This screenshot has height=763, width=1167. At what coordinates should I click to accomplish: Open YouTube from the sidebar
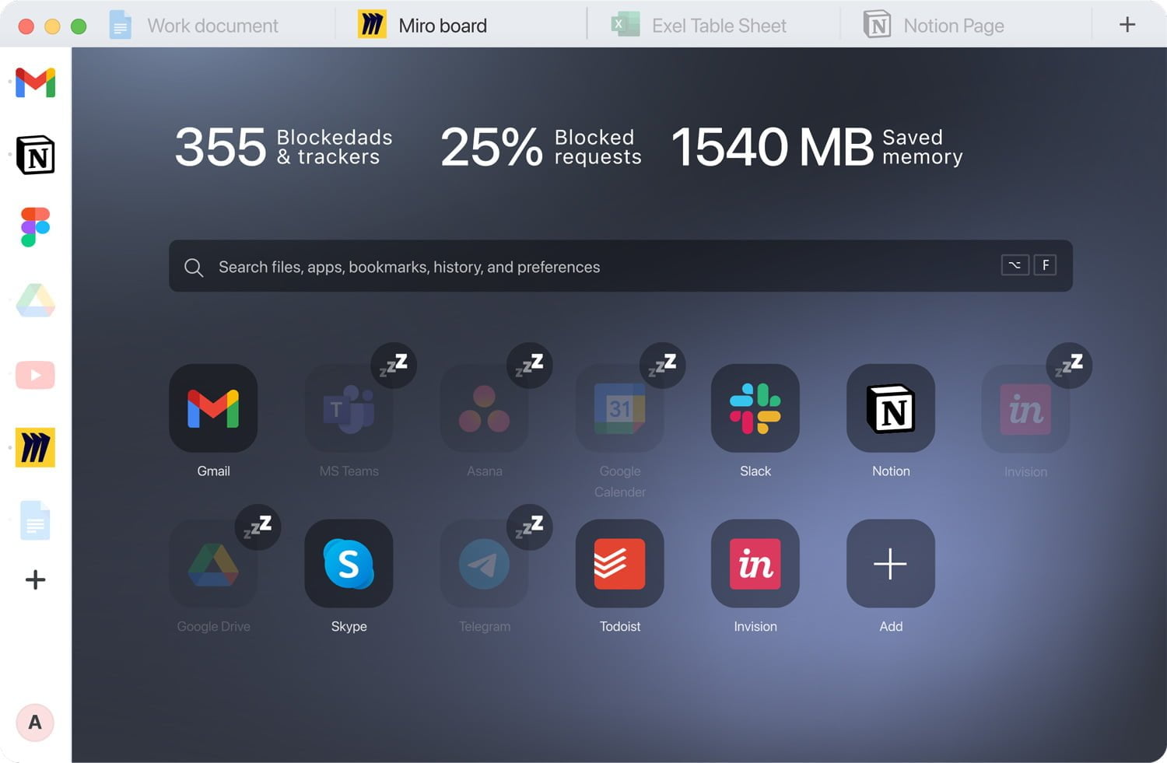35,375
